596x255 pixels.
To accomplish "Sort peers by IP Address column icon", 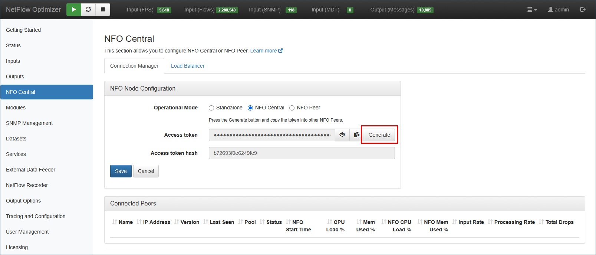I will tap(139, 222).
